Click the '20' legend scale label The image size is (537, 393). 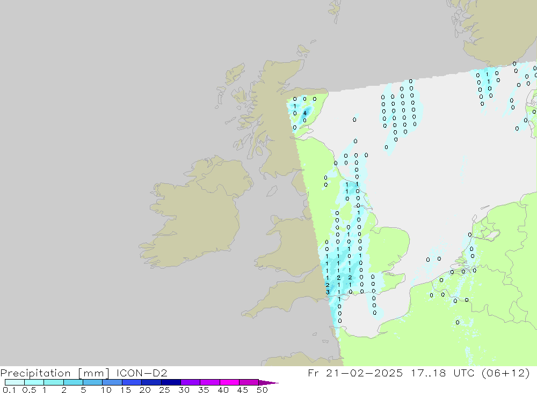pyautogui.click(x=145, y=390)
